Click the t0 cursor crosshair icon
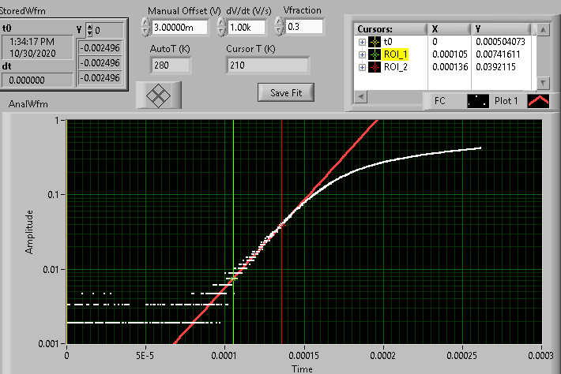 [x=374, y=42]
